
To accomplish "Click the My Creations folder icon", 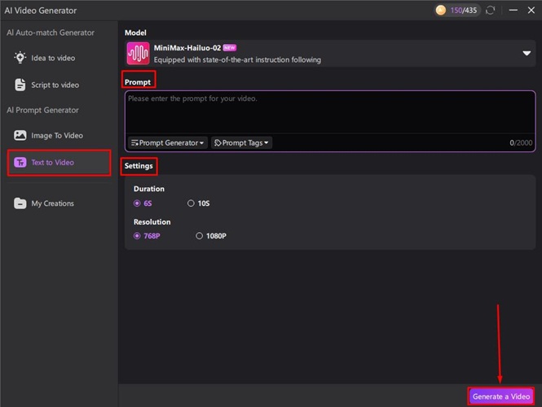I will point(20,203).
